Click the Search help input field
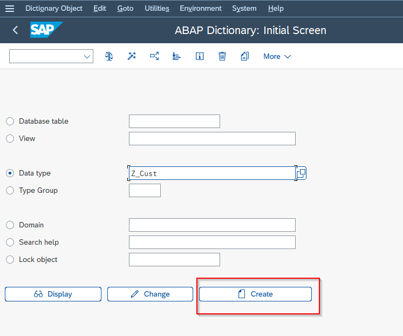This screenshot has width=403, height=336. click(212, 242)
